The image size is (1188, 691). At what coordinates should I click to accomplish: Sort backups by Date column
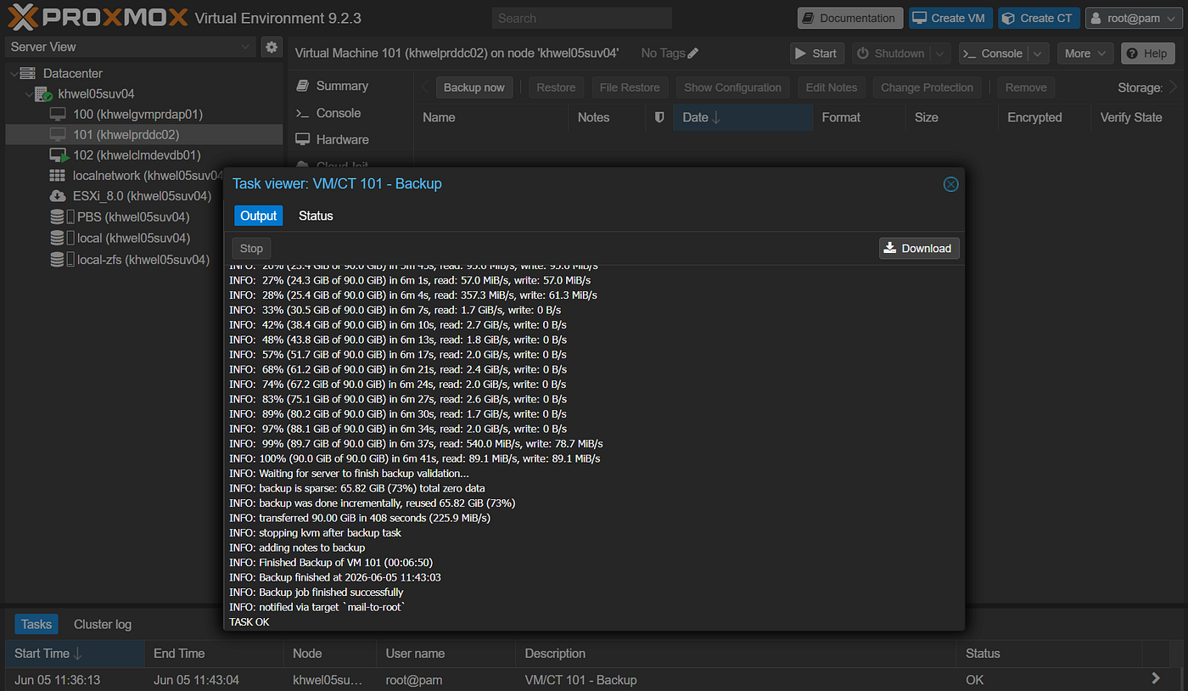(742, 118)
